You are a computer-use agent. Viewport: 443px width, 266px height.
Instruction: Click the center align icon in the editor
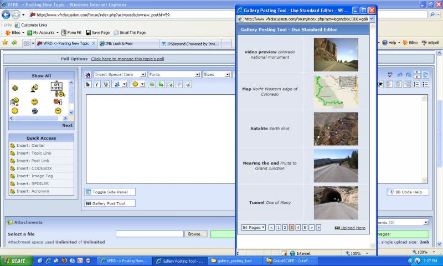[x=398, y=85]
